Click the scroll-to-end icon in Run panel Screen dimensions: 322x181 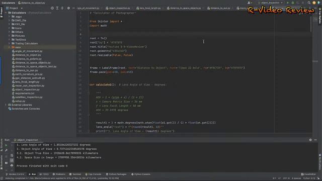tap(12, 160)
